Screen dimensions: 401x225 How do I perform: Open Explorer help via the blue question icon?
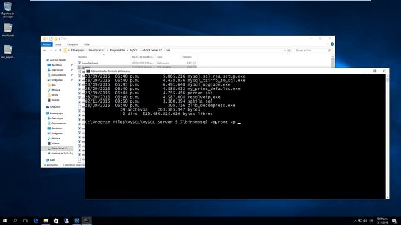coord(332,44)
